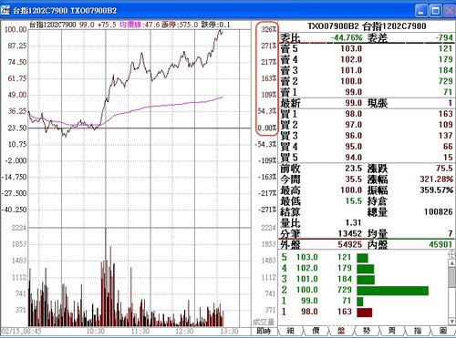Click the 外盤 value 54925
The height and width of the screenshot is (338, 456).
350,244
